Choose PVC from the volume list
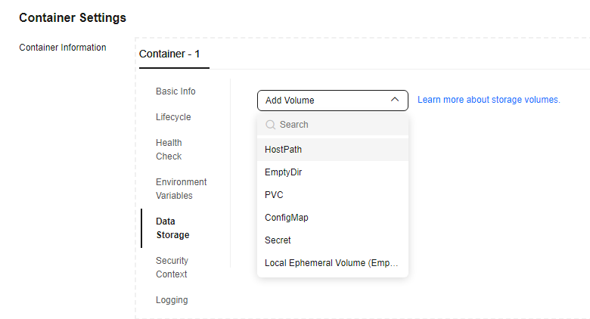The height and width of the screenshot is (319, 590). (333, 195)
